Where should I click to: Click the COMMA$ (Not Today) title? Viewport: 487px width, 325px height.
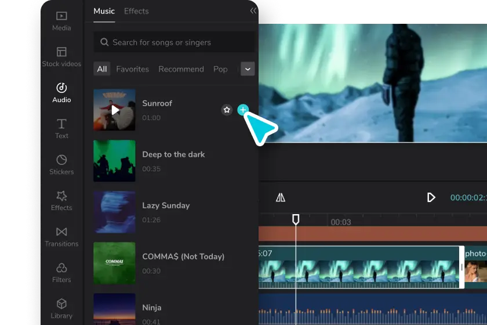pyautogui.click(x=183, y=257)
